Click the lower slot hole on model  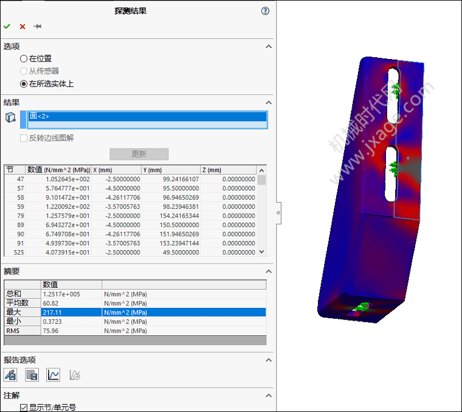pyautogui.click(x=391, y=173)
